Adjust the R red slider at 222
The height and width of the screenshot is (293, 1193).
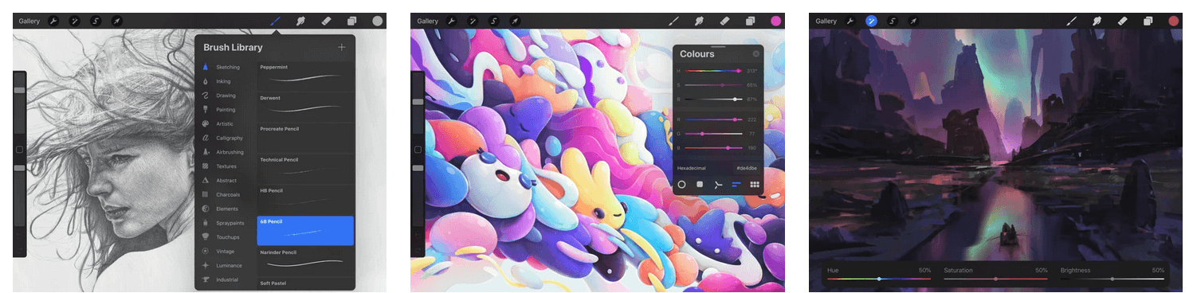712,119
